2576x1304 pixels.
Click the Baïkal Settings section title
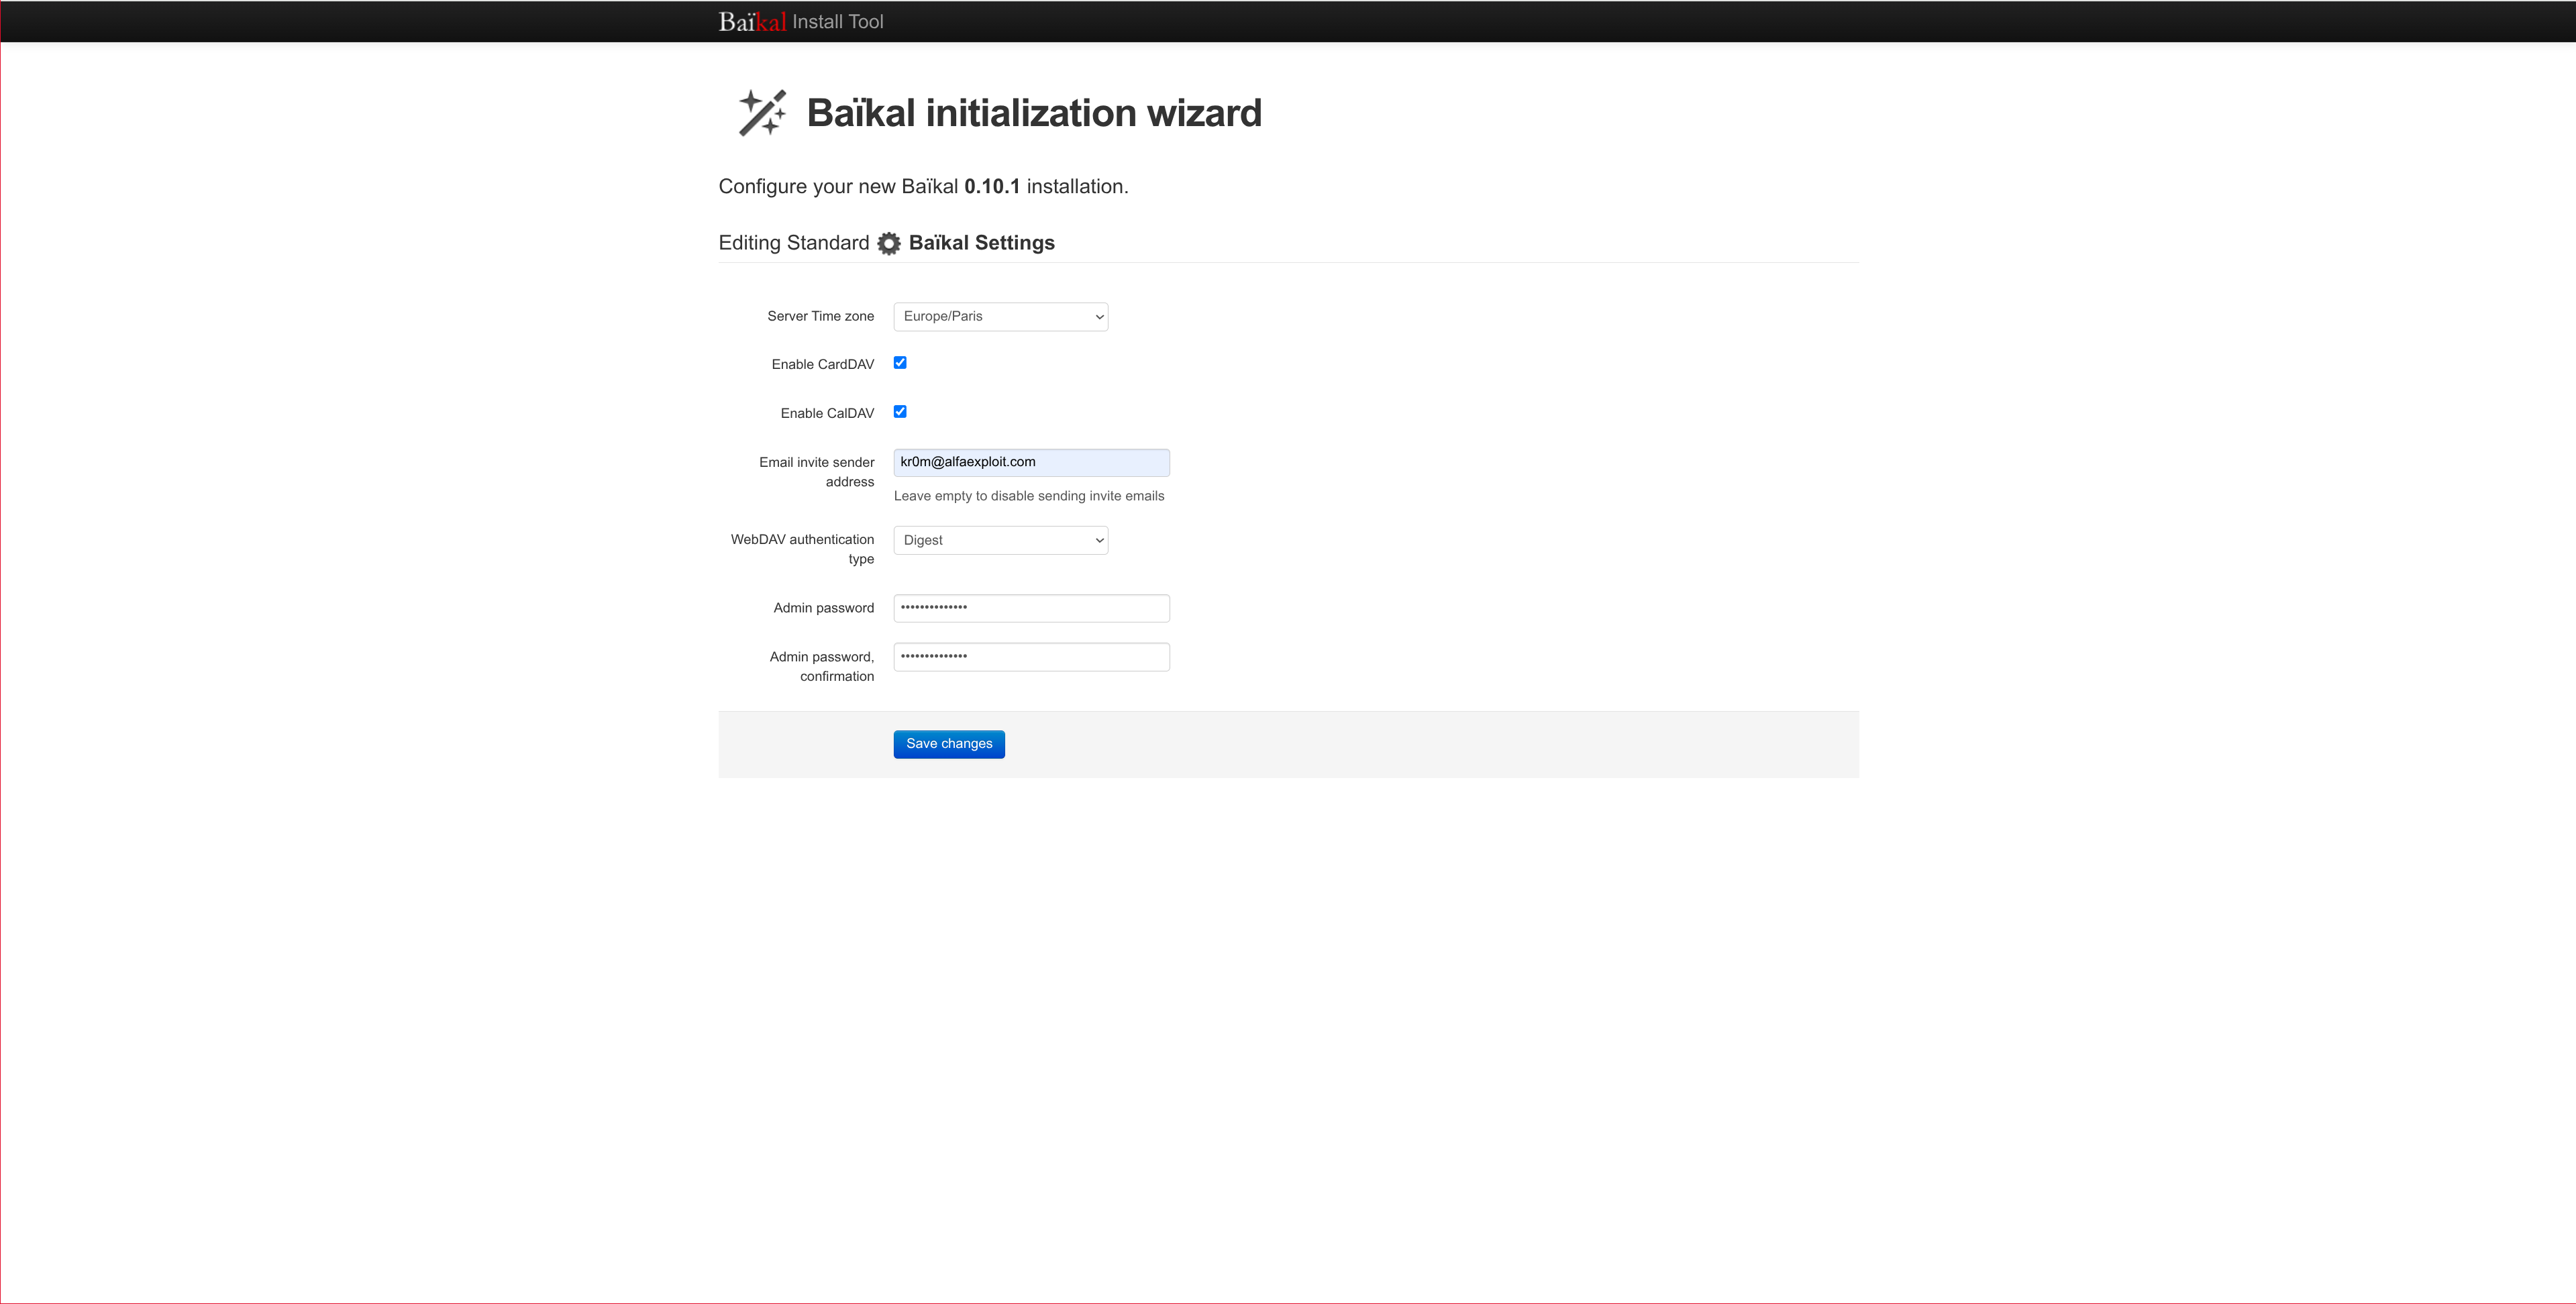click(x=981, y=243)
